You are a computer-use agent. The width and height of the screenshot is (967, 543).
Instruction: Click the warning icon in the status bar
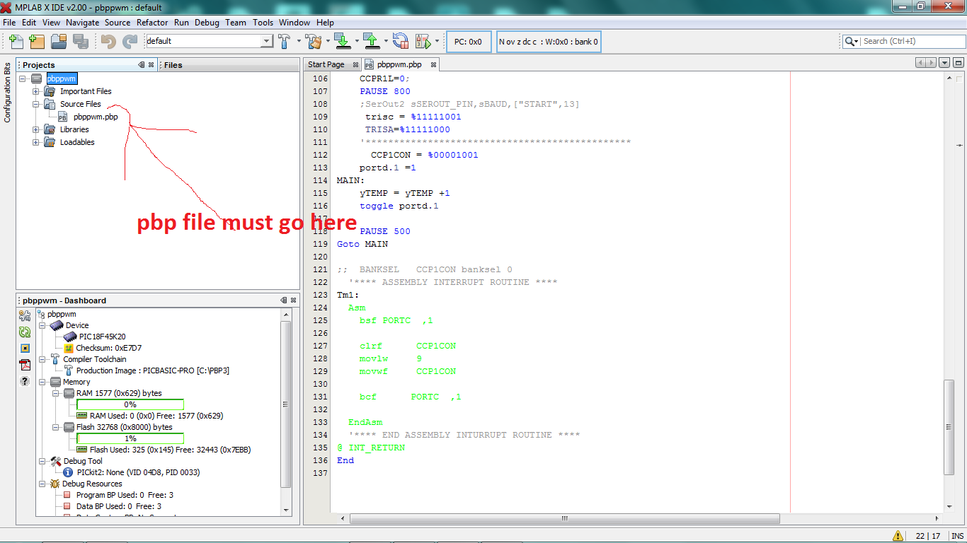898,536
